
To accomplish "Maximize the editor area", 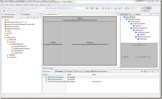I will 118,14.
